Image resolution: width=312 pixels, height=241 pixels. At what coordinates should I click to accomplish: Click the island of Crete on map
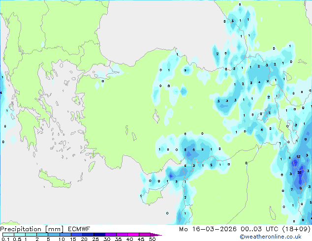[54, 180]
